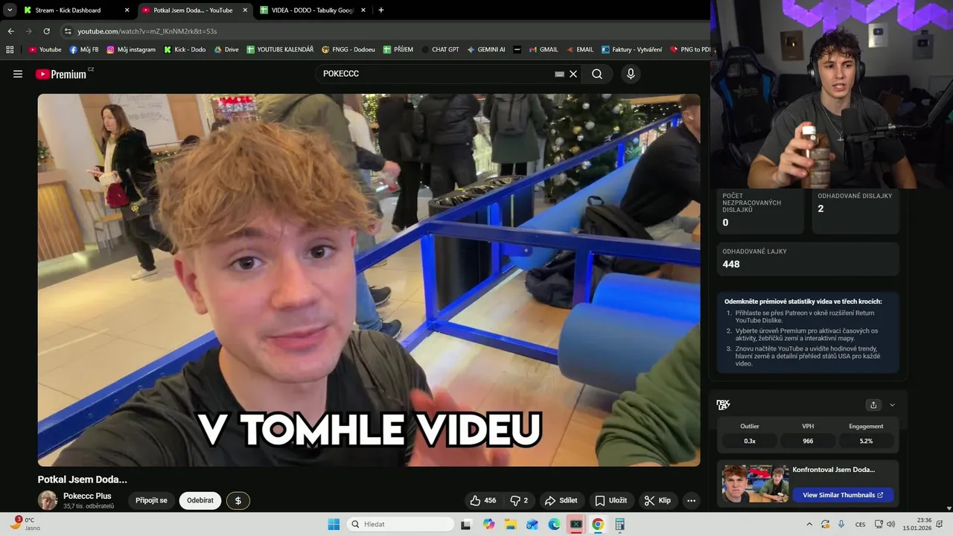This screenshot has width=953, height=536.
Task: Clear the search text with X
Action: pos(573,74)
